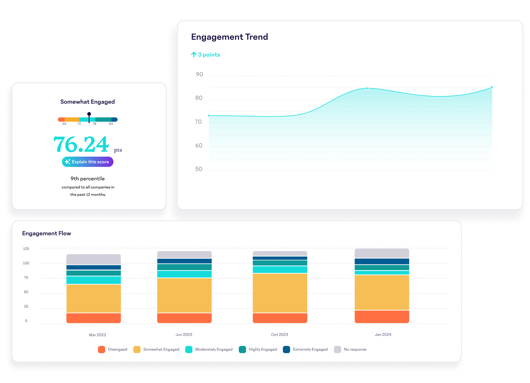Select the No response legend swatch
The image size is (530, 383).
pos(337,349)
